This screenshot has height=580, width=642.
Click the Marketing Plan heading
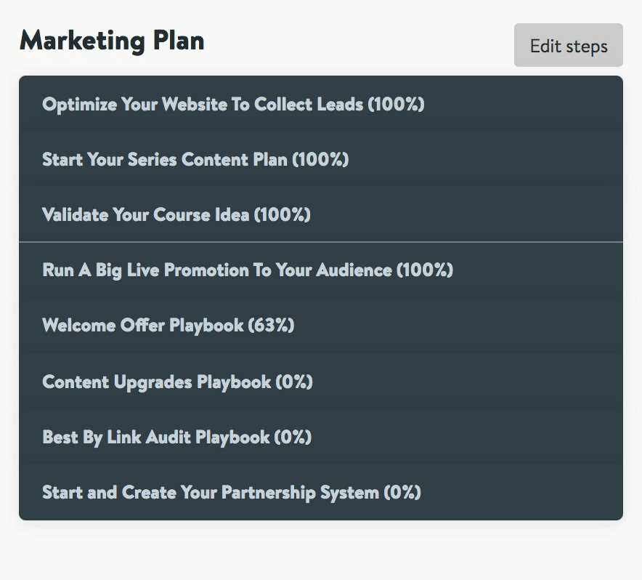click(x=112, y=41)
